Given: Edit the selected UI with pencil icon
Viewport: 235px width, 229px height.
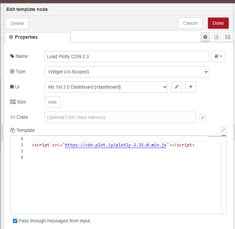Looking at the screenshot, I should coord(177,87).
